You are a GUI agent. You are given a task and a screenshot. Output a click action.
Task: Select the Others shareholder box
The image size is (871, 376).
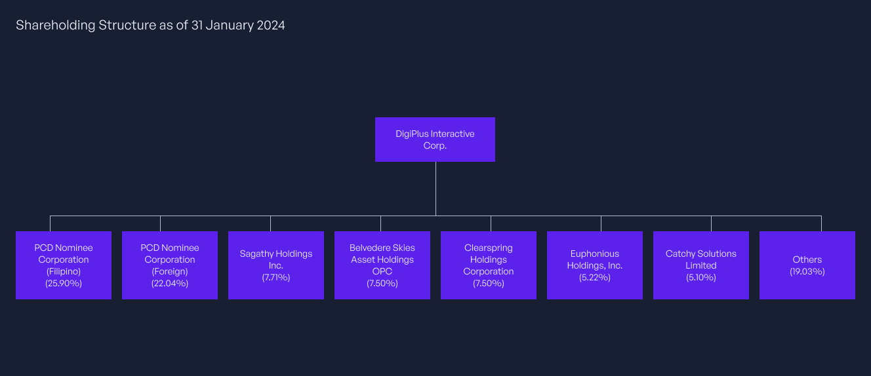(807, 265)
